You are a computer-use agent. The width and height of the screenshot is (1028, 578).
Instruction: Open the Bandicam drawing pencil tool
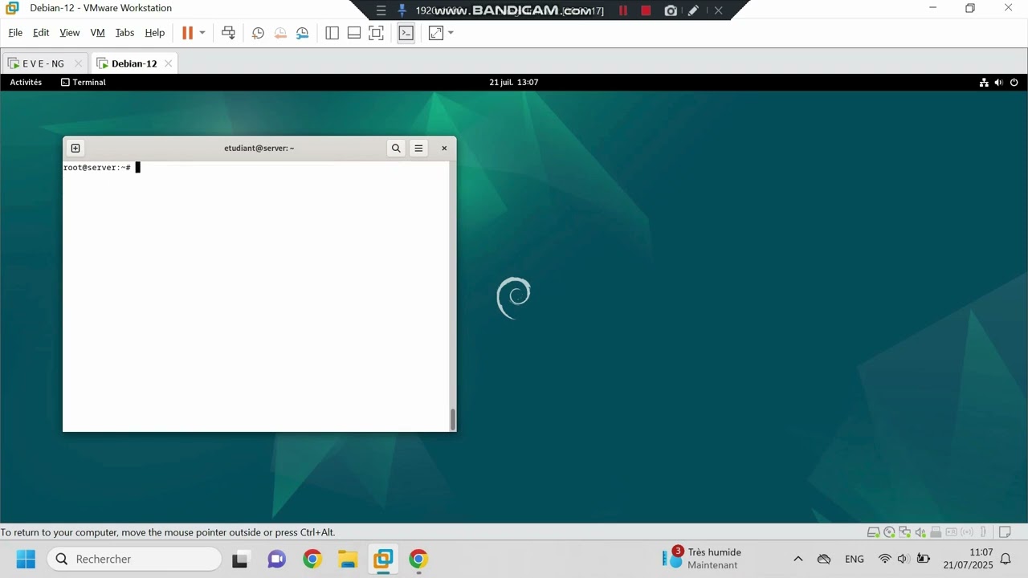click(x=693, y=10)
